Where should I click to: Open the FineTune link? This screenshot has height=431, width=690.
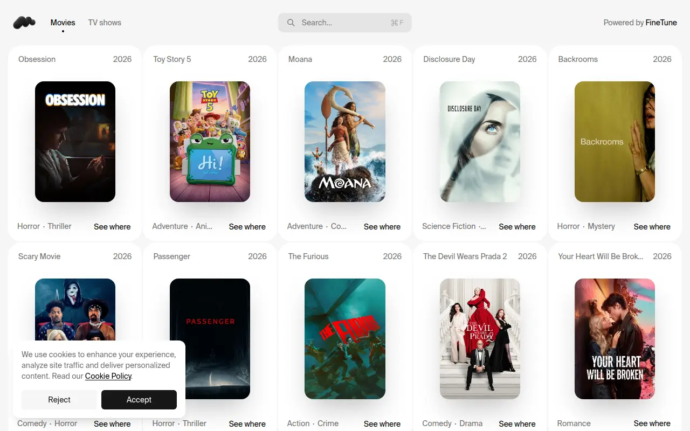tap(661, 23)
